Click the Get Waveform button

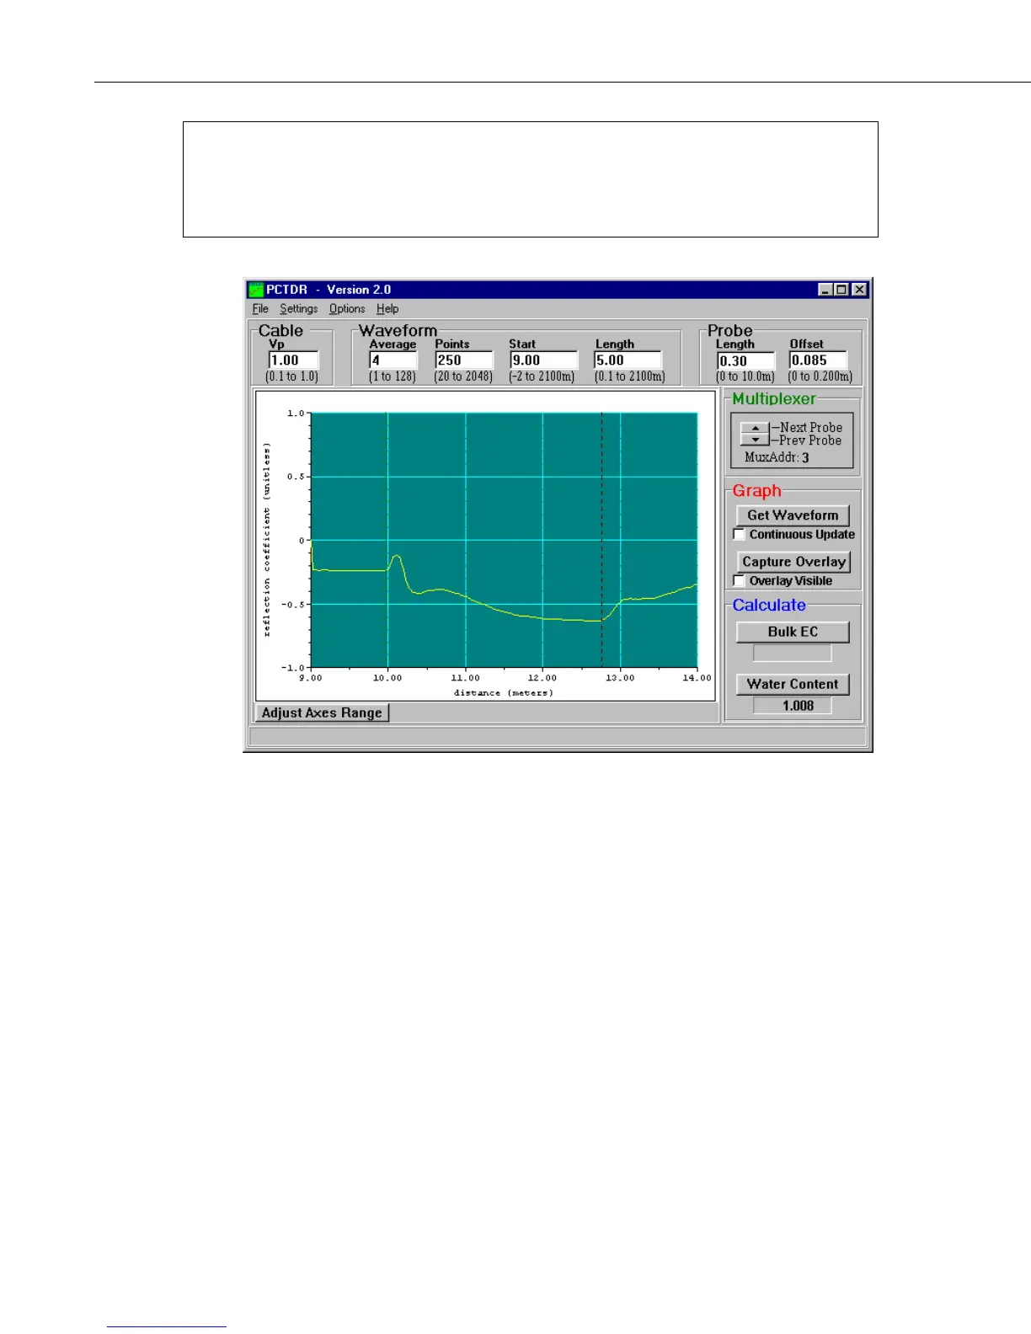[x=793, y=515]
